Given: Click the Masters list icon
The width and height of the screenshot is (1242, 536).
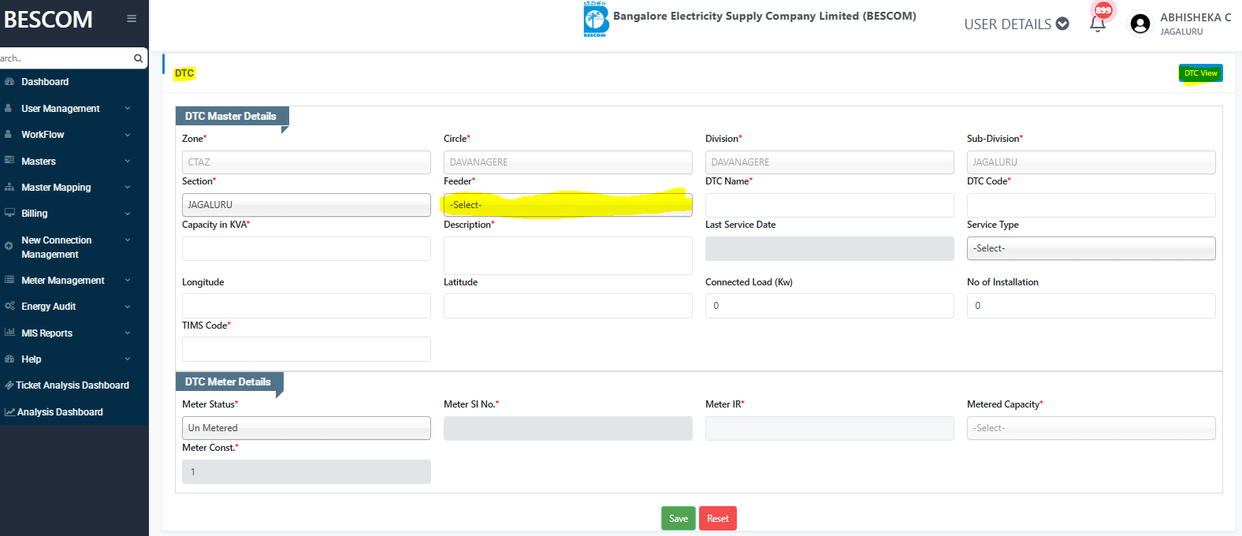Looking at the screenshot, I should (x=9, y=160).
